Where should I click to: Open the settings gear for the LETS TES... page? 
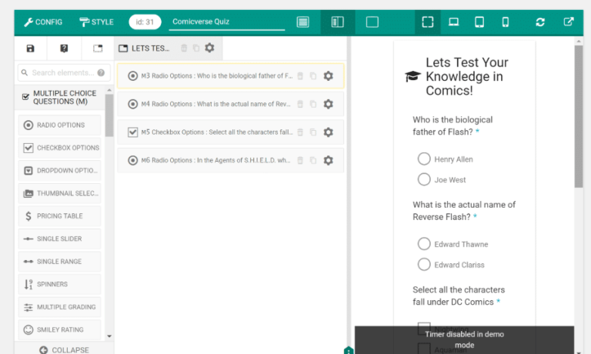(x=209, y=48)
